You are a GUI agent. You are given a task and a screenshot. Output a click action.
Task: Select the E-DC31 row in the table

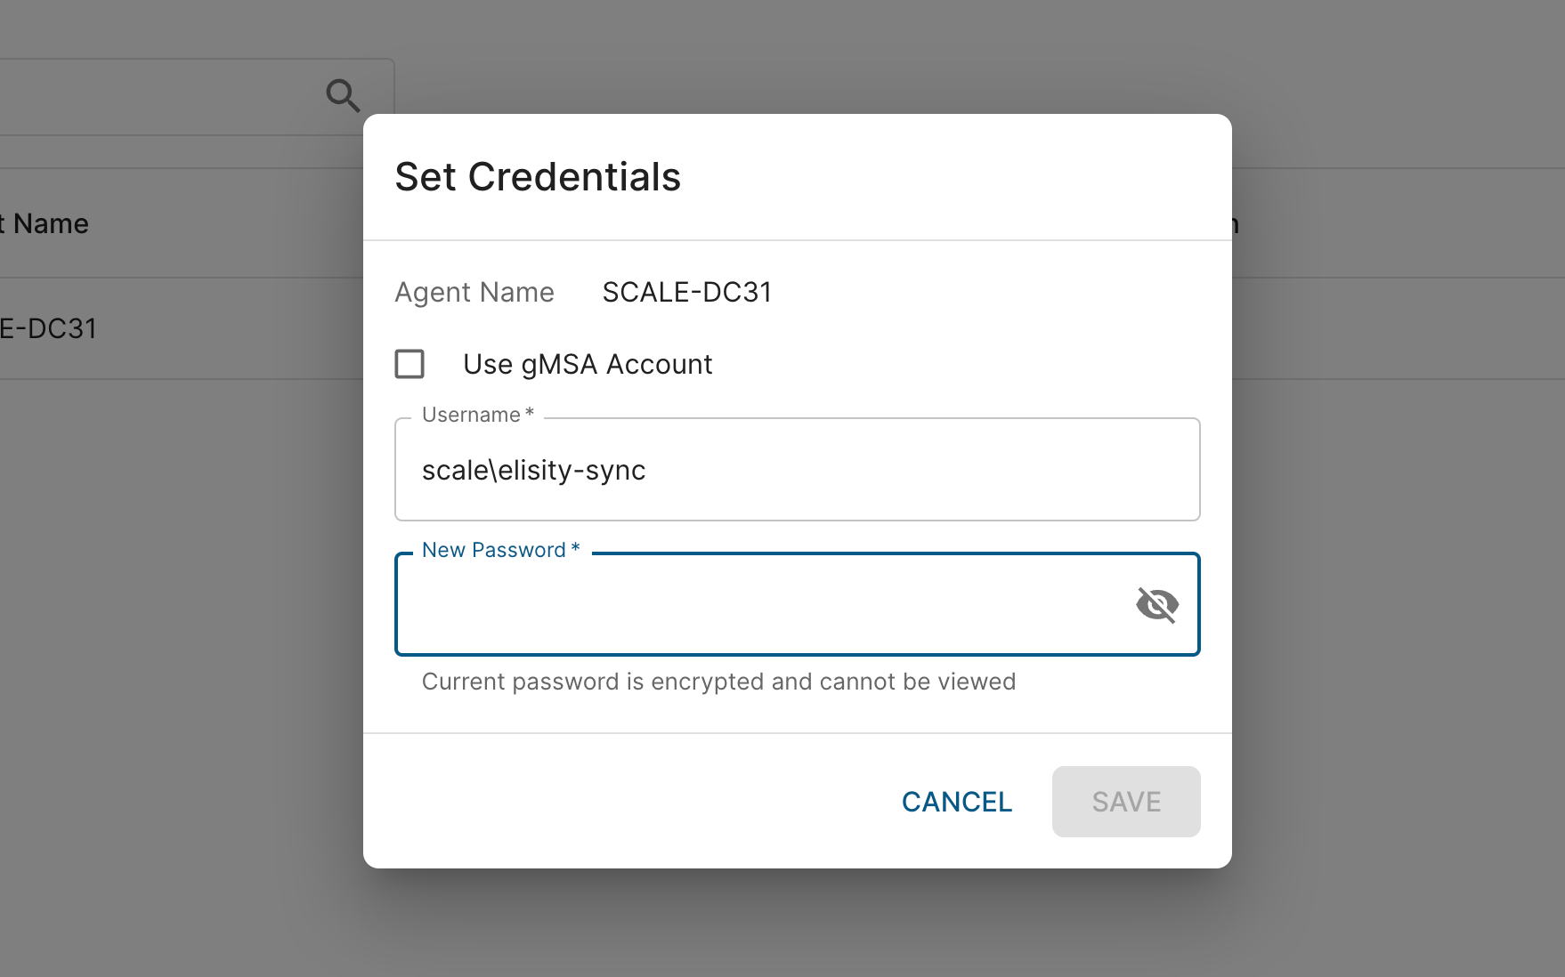click(50, 327)
